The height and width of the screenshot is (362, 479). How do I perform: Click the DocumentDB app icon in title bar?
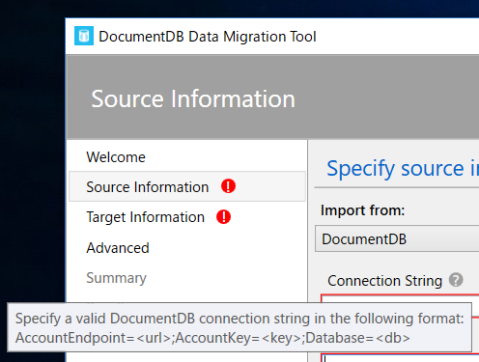tap(84, 36)
